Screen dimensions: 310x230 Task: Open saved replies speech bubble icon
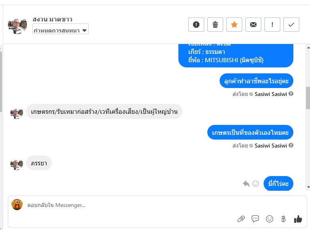(255, 218)
